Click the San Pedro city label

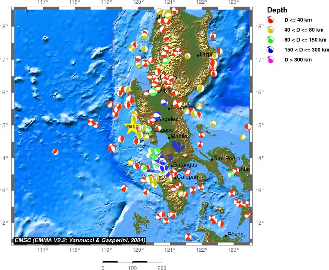tap(227, 158)
